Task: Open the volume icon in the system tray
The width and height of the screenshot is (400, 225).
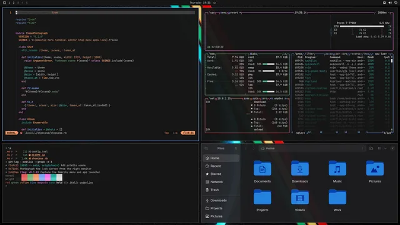Action: pyautogui.click(x=390, y=2)
